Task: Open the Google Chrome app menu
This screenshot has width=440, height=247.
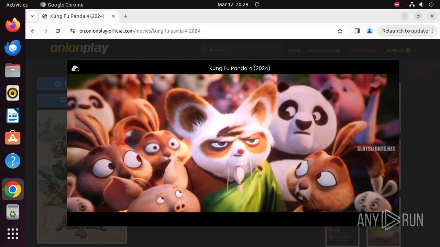Action: coord(62,4)
